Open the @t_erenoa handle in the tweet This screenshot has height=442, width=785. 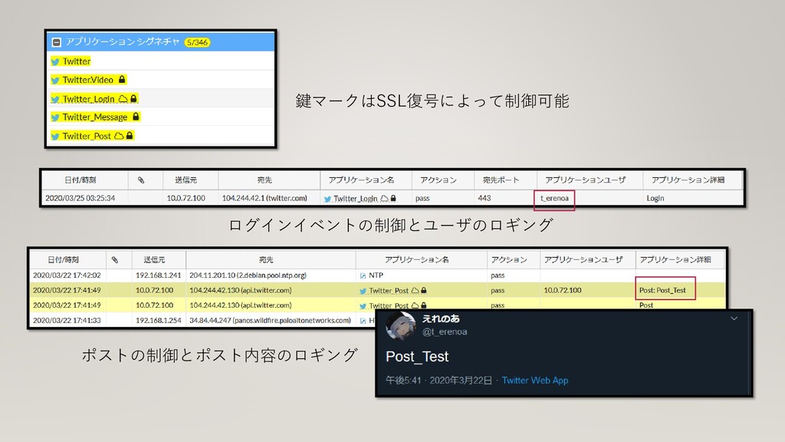point(445,331)
